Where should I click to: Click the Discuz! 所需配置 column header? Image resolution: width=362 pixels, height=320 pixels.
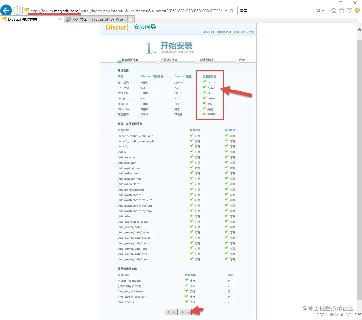tap(152, 76)
